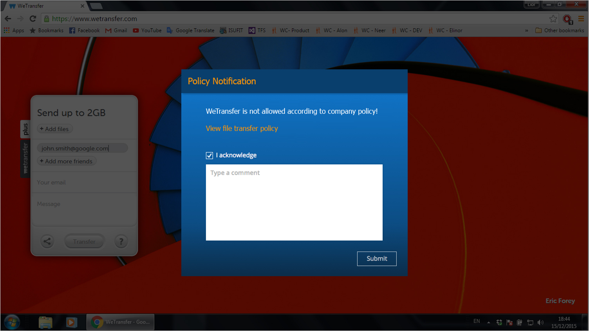
Task: Click the browser Forward arrow
Action: pos(20,18)
